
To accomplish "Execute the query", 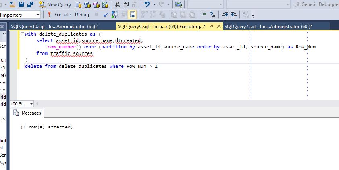I will 59,15.
